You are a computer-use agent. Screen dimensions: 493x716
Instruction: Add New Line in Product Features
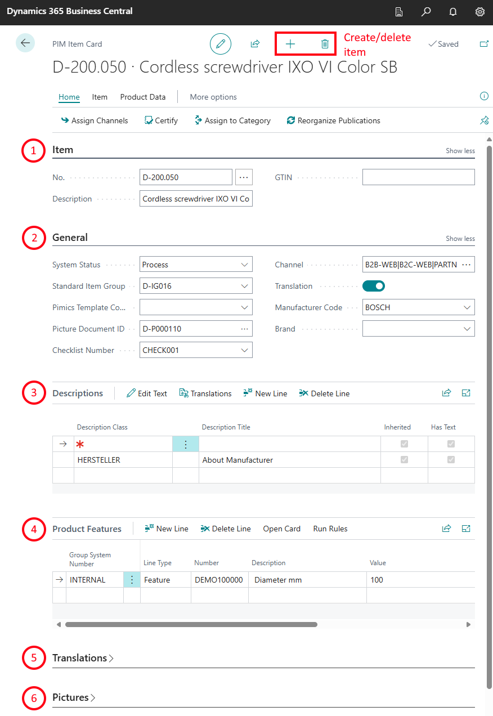click(x=167, y=529)
